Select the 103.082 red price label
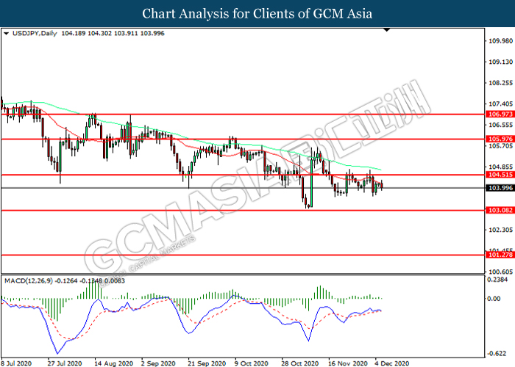 point(500,210)
